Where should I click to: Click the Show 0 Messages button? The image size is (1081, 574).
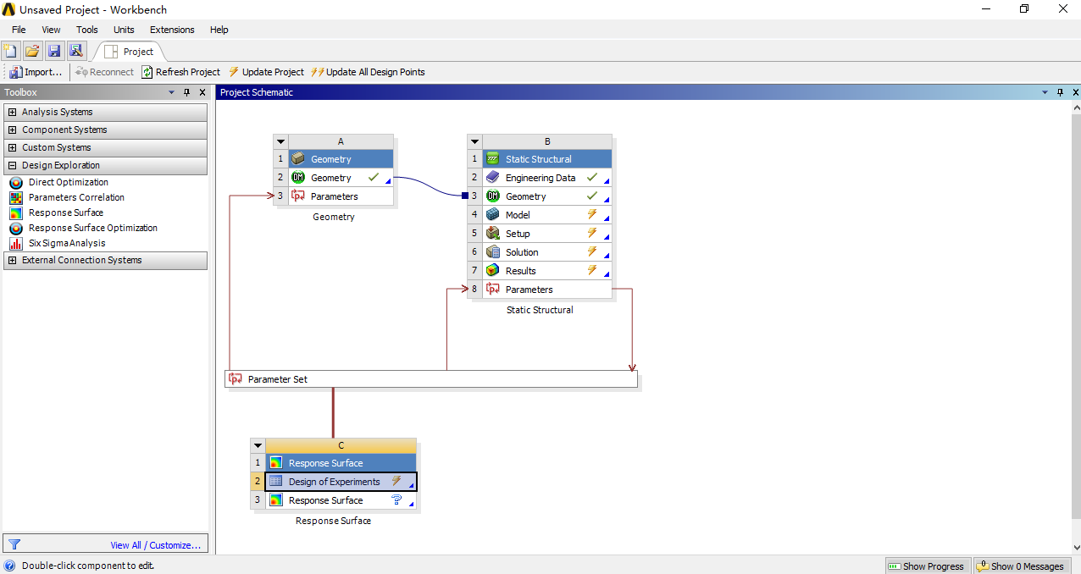click(1022, 566)
